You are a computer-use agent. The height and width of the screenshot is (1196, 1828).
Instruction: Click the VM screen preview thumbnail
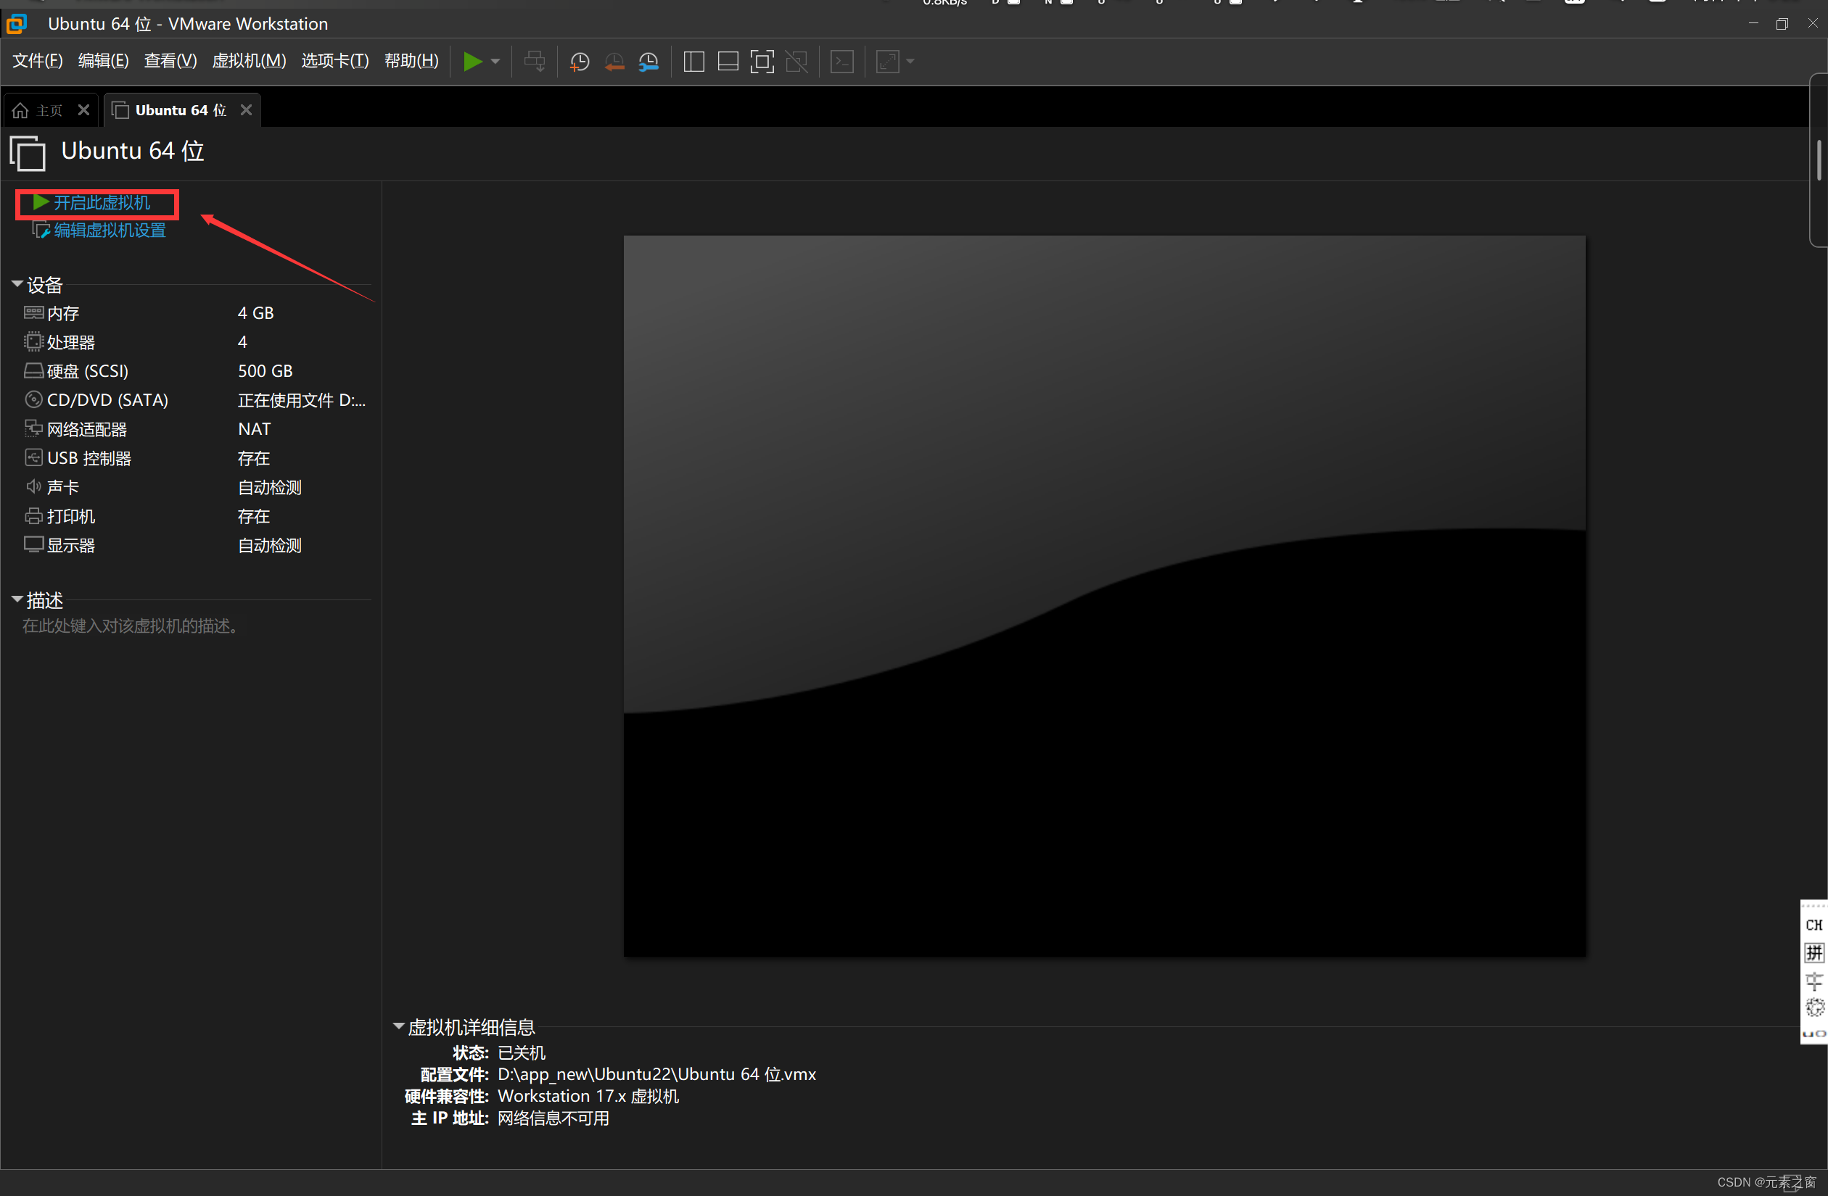[1104, 596]
